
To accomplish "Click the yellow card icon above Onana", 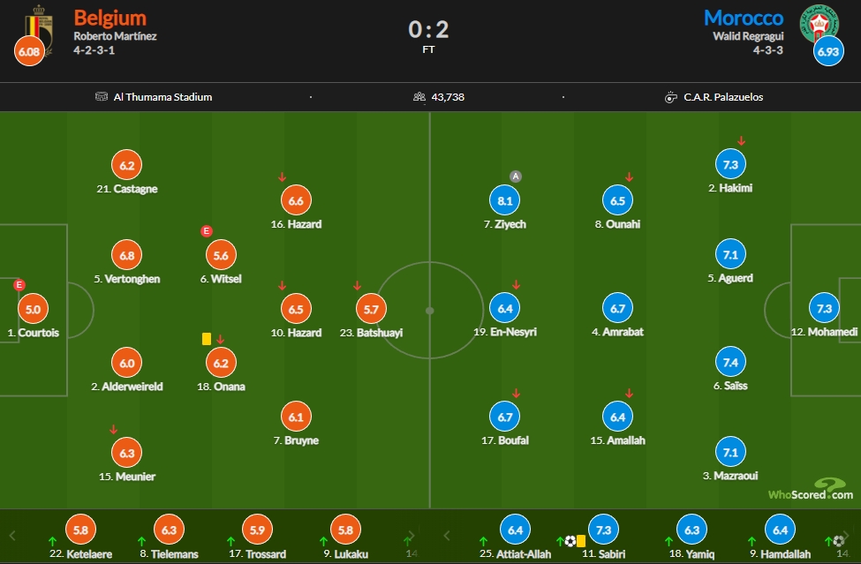I will pyautogui.click(x=207, y=339).
